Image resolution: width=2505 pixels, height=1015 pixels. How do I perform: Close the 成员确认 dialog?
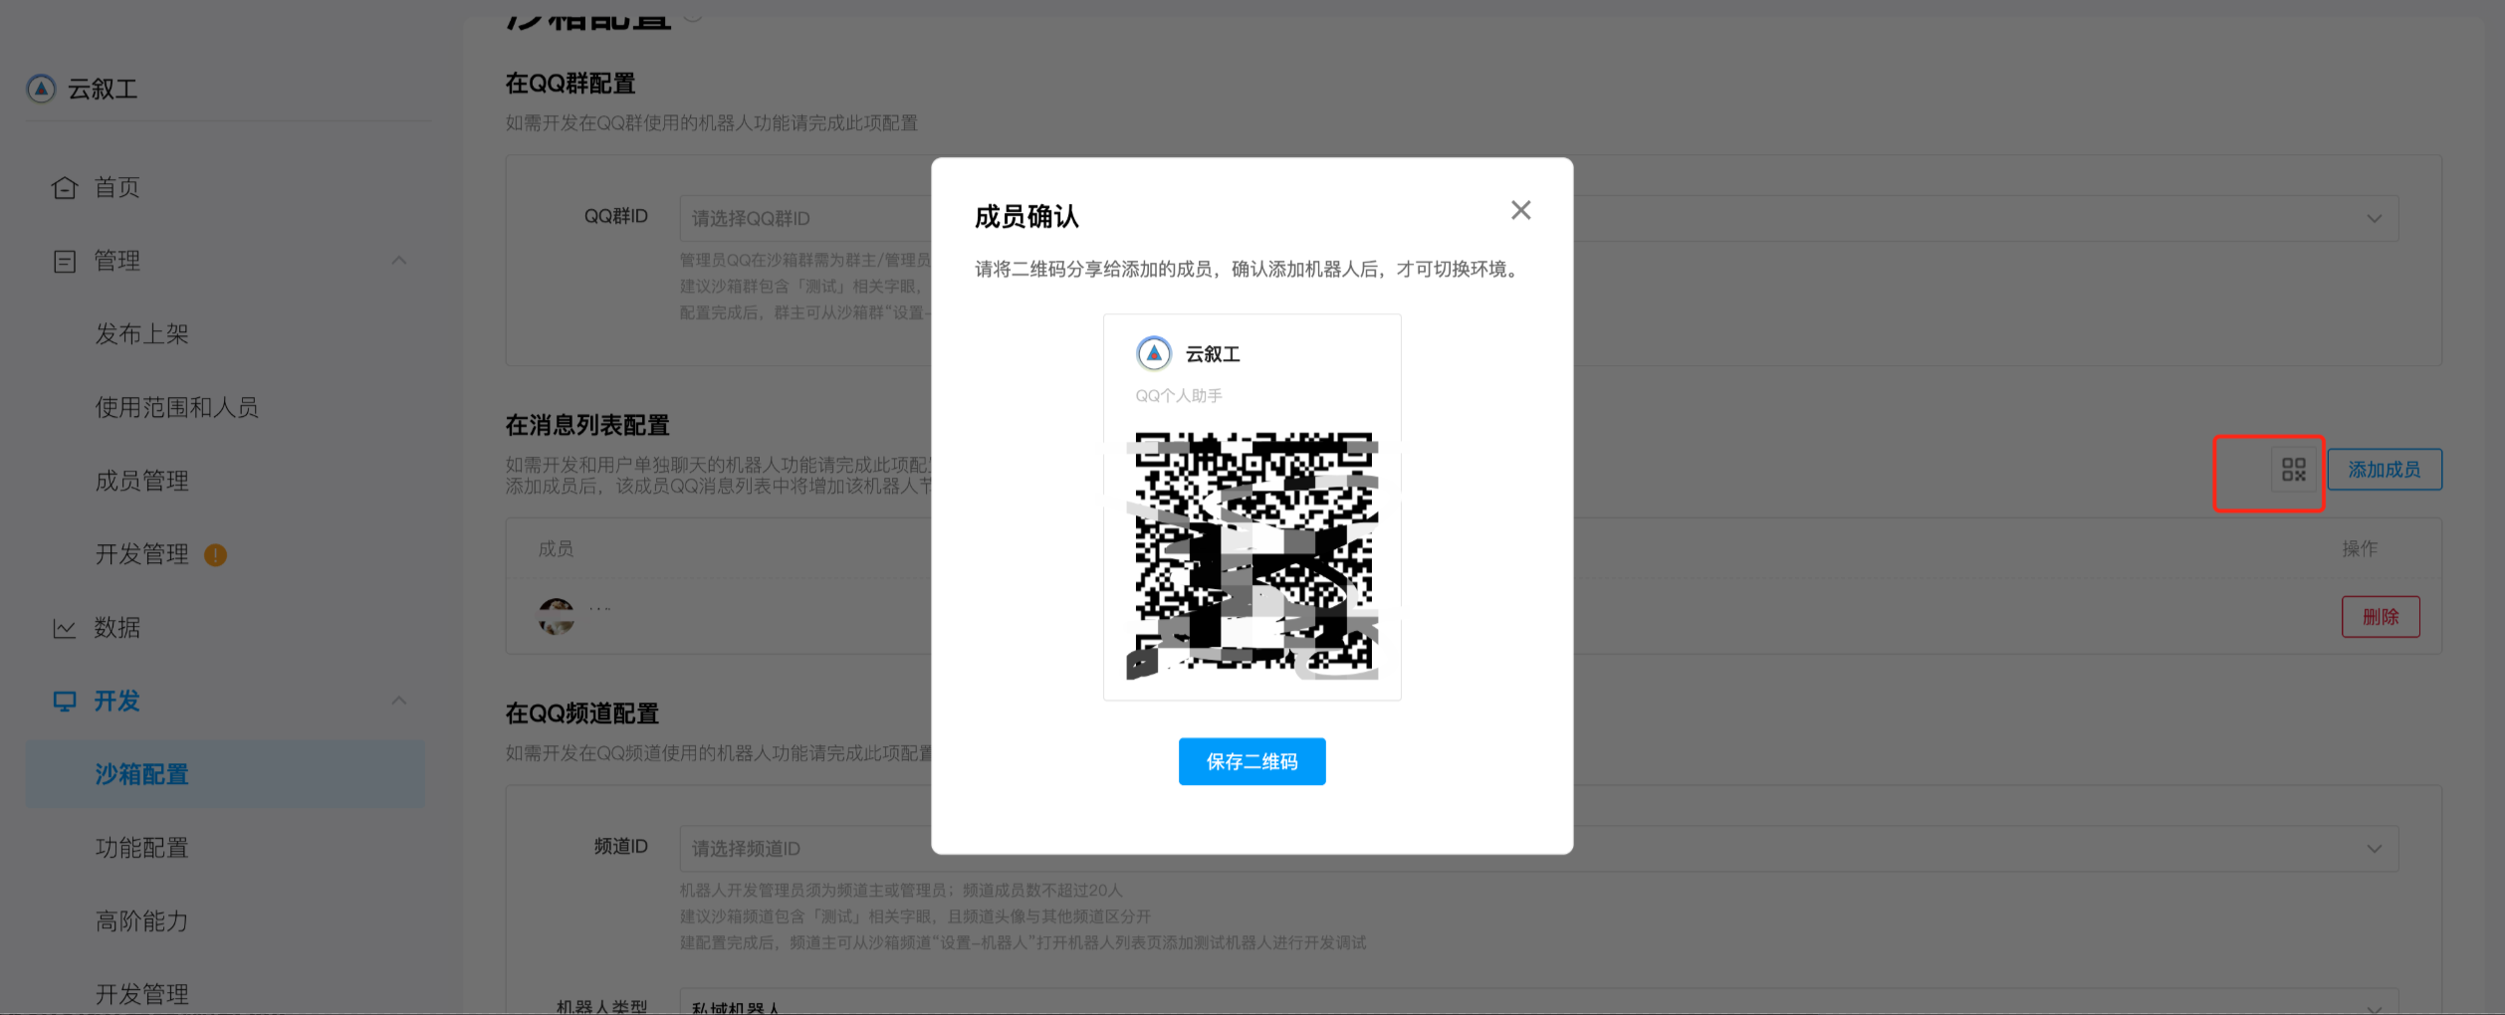pos(1520,210)
